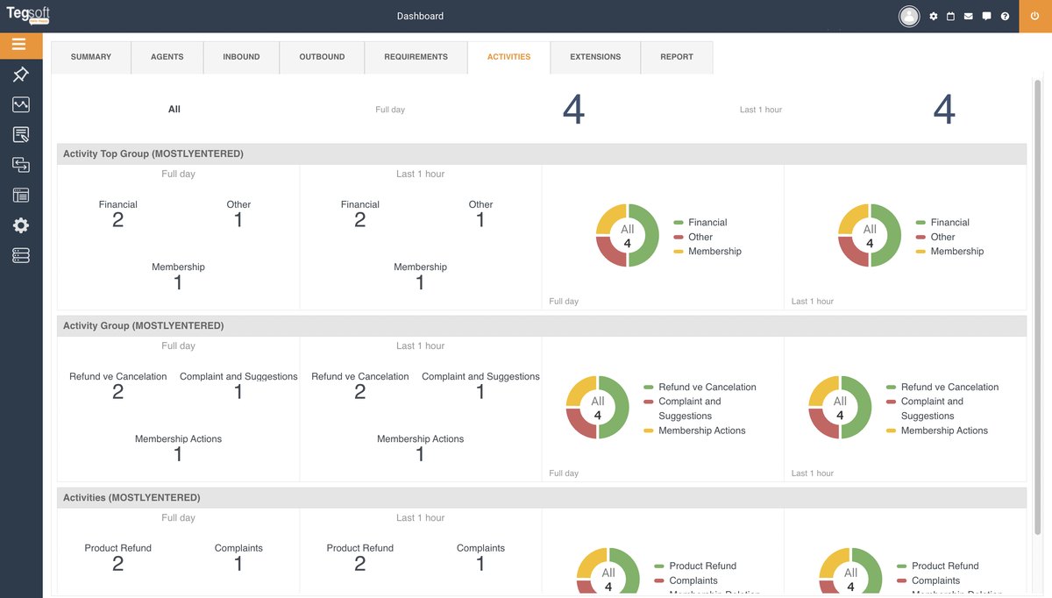The width and height of the screenshot is (1052, 598).
Task: Toggle Membership legend in Last 1 hour Top Group chart
Action: click(x=949, y=252)
